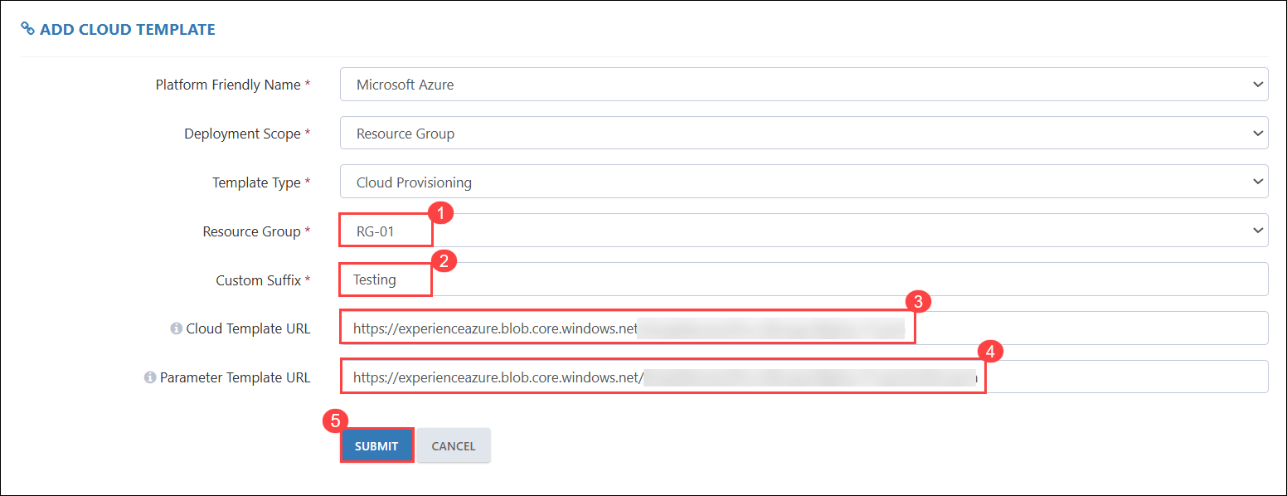Viewport: 1287px width, 496px height.
Task: Open the Platform Friendly Name dropdown
Action: click(804, 85)
